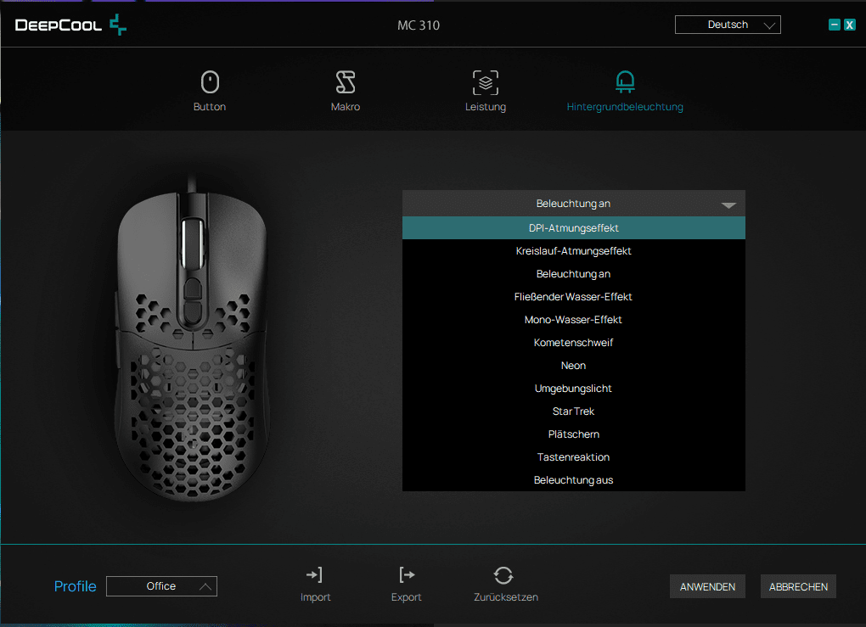Pick Fließender Wasser-Effekt
This screenshot has width=866, height=627.
(574, 297)
